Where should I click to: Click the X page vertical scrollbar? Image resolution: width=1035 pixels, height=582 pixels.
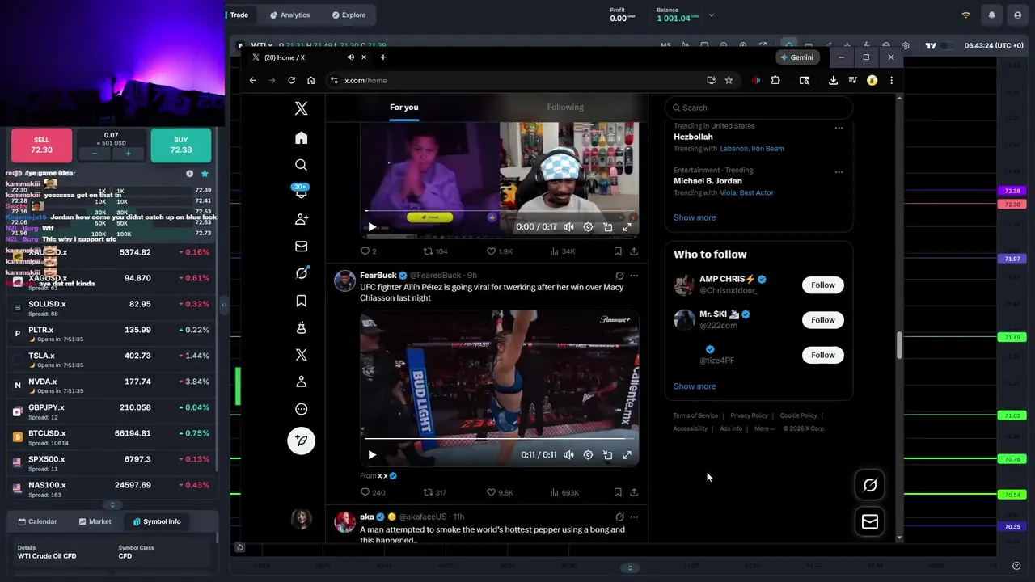pyautogui.click(x=899, y=345)
